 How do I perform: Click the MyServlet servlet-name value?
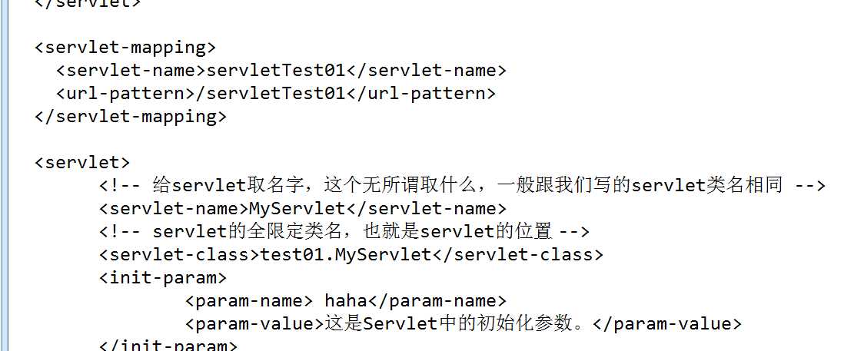[296, 208]
